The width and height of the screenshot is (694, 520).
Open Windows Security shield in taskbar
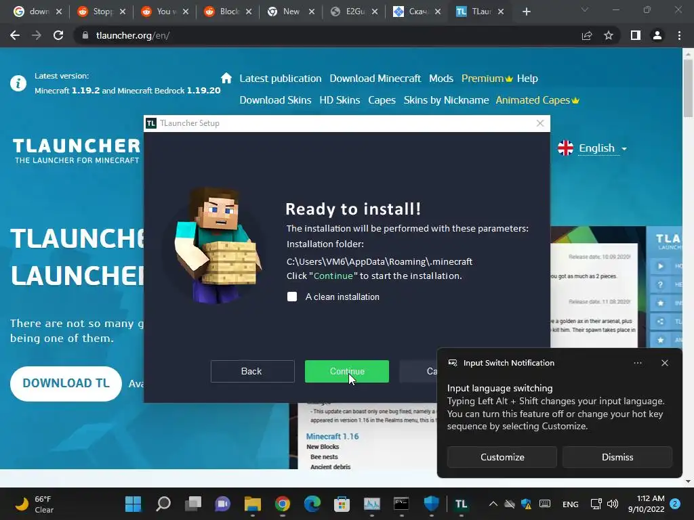[x=431, y=504]
